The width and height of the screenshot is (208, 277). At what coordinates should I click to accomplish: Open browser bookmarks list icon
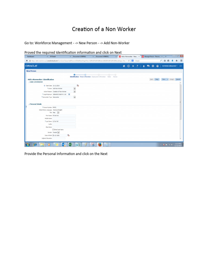click(168, 61)
